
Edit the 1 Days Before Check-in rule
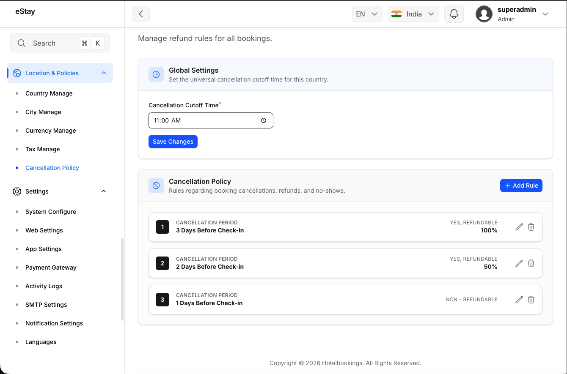click(519, 300)
